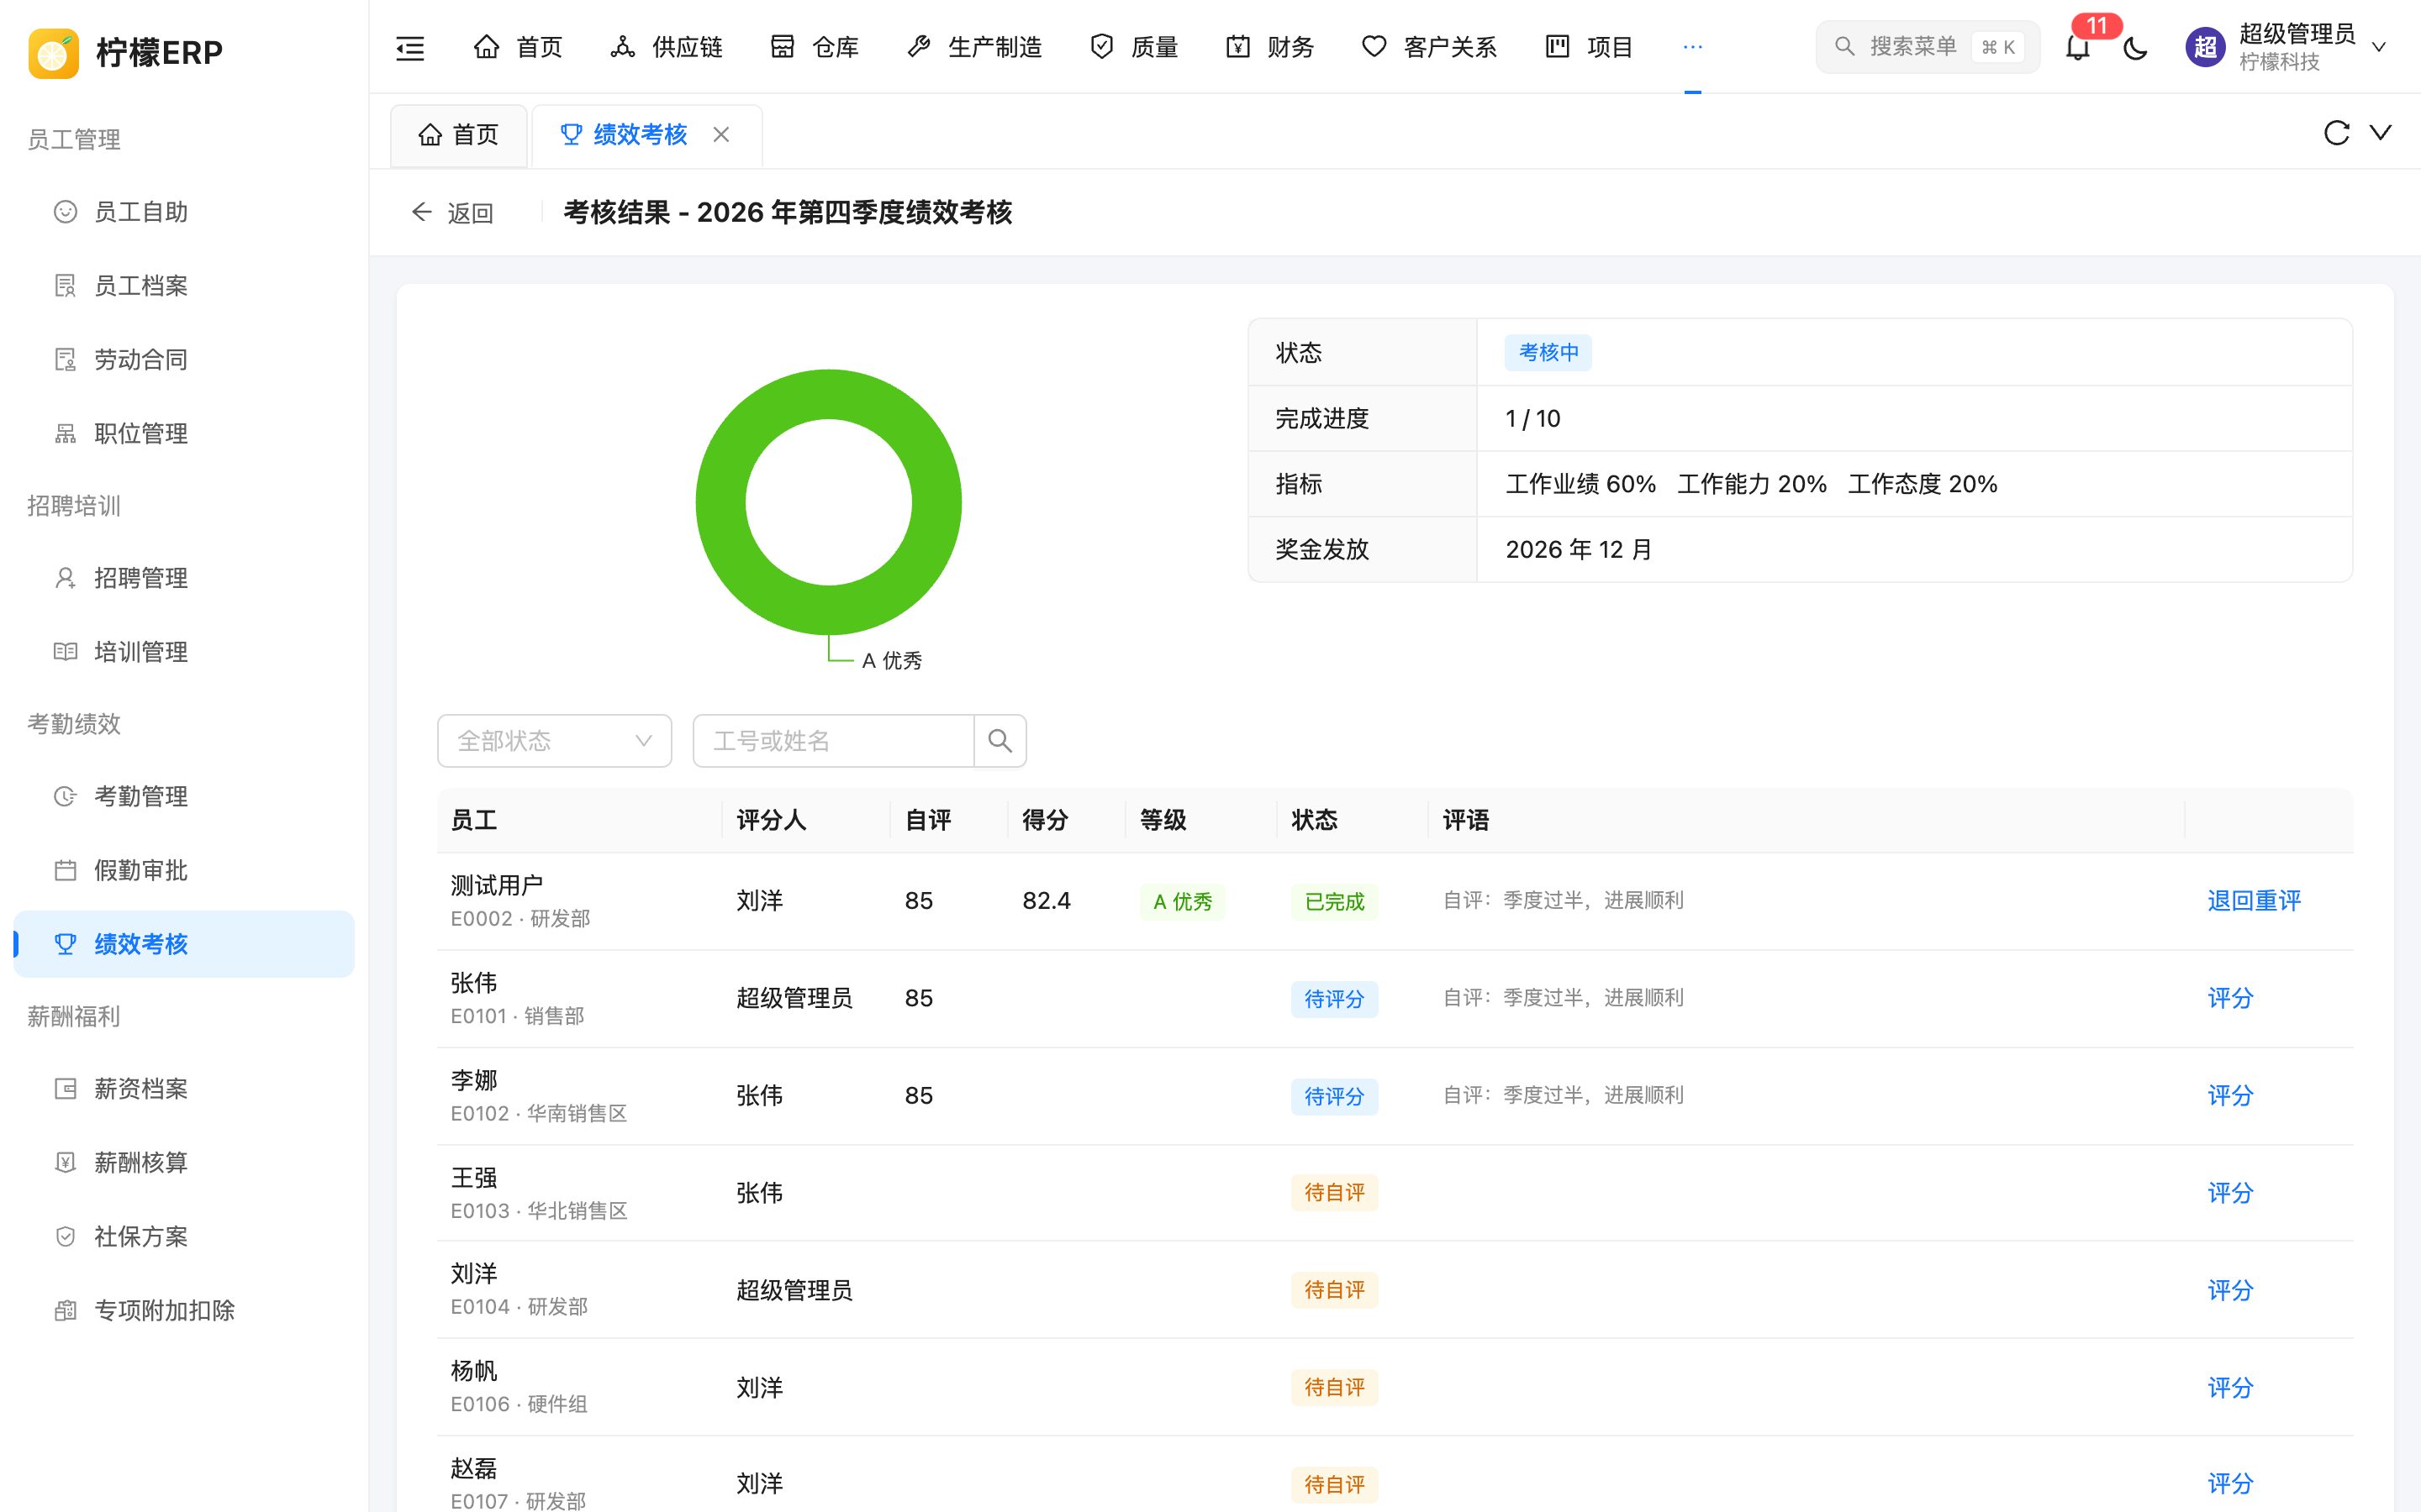Open 假勤审批 in sidebar

(184, 870)
